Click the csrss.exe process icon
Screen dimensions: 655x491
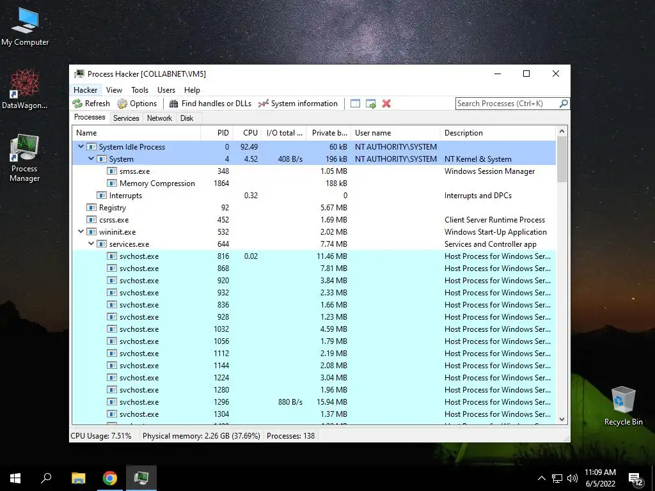tap(91, 220)
